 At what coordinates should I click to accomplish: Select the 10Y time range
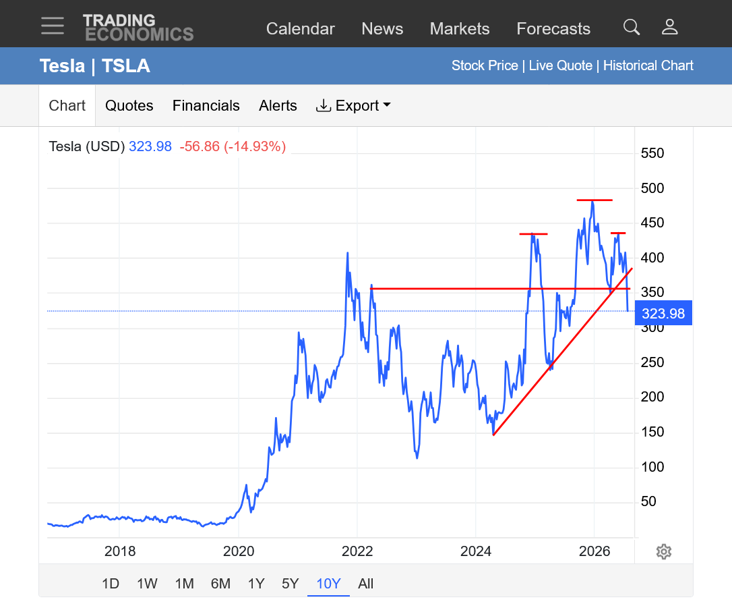click(328, 584)
